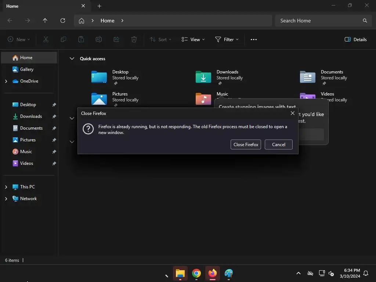The image size is (376, 282).
Task: Select the Pictures folder in Quick access
Action: pyautogui.click(x=115, y=99)
